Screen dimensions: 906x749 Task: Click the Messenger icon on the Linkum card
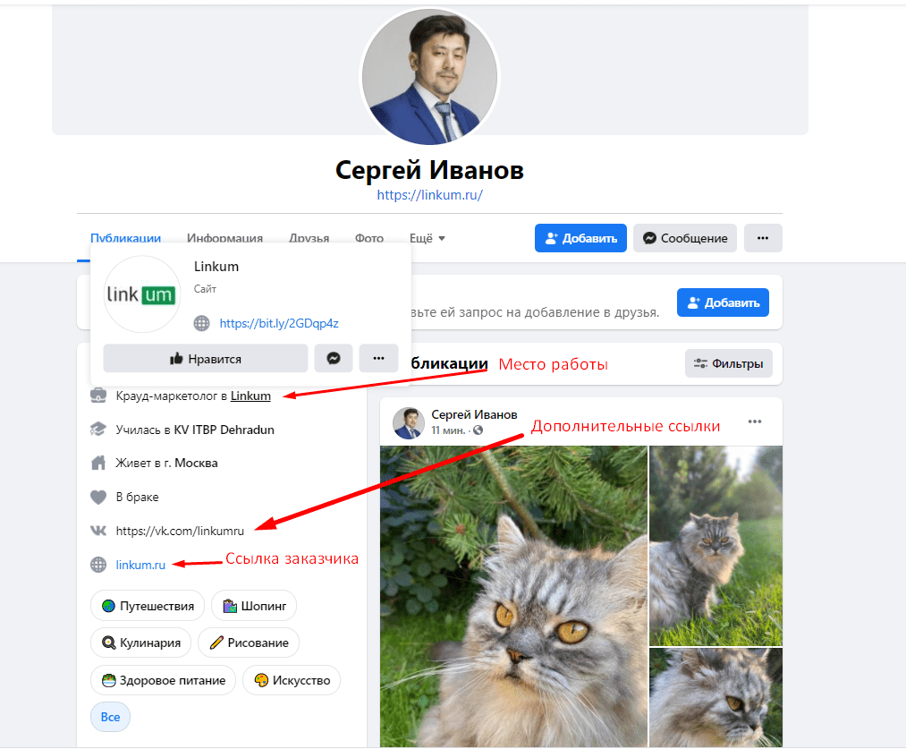[x=334, y=358]
